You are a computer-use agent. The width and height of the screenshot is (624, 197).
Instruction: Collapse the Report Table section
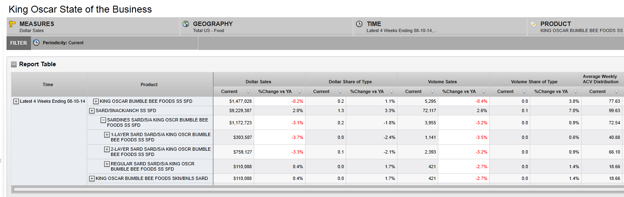click(x=14, y=64)
